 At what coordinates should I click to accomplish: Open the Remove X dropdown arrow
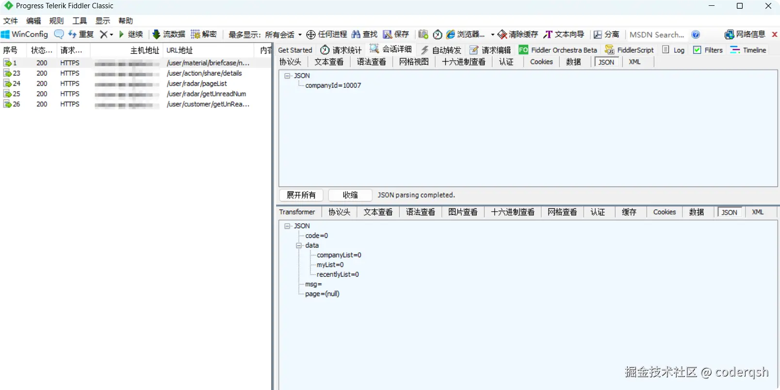(112, 34)
